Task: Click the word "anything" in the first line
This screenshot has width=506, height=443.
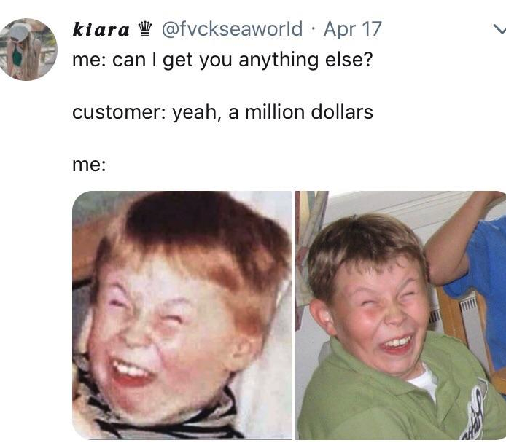Action: (279, 60)
